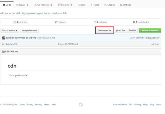This screenshot has width=165, height=114.
Task: Click Upload files button
Action: click(x=120, y=30)
